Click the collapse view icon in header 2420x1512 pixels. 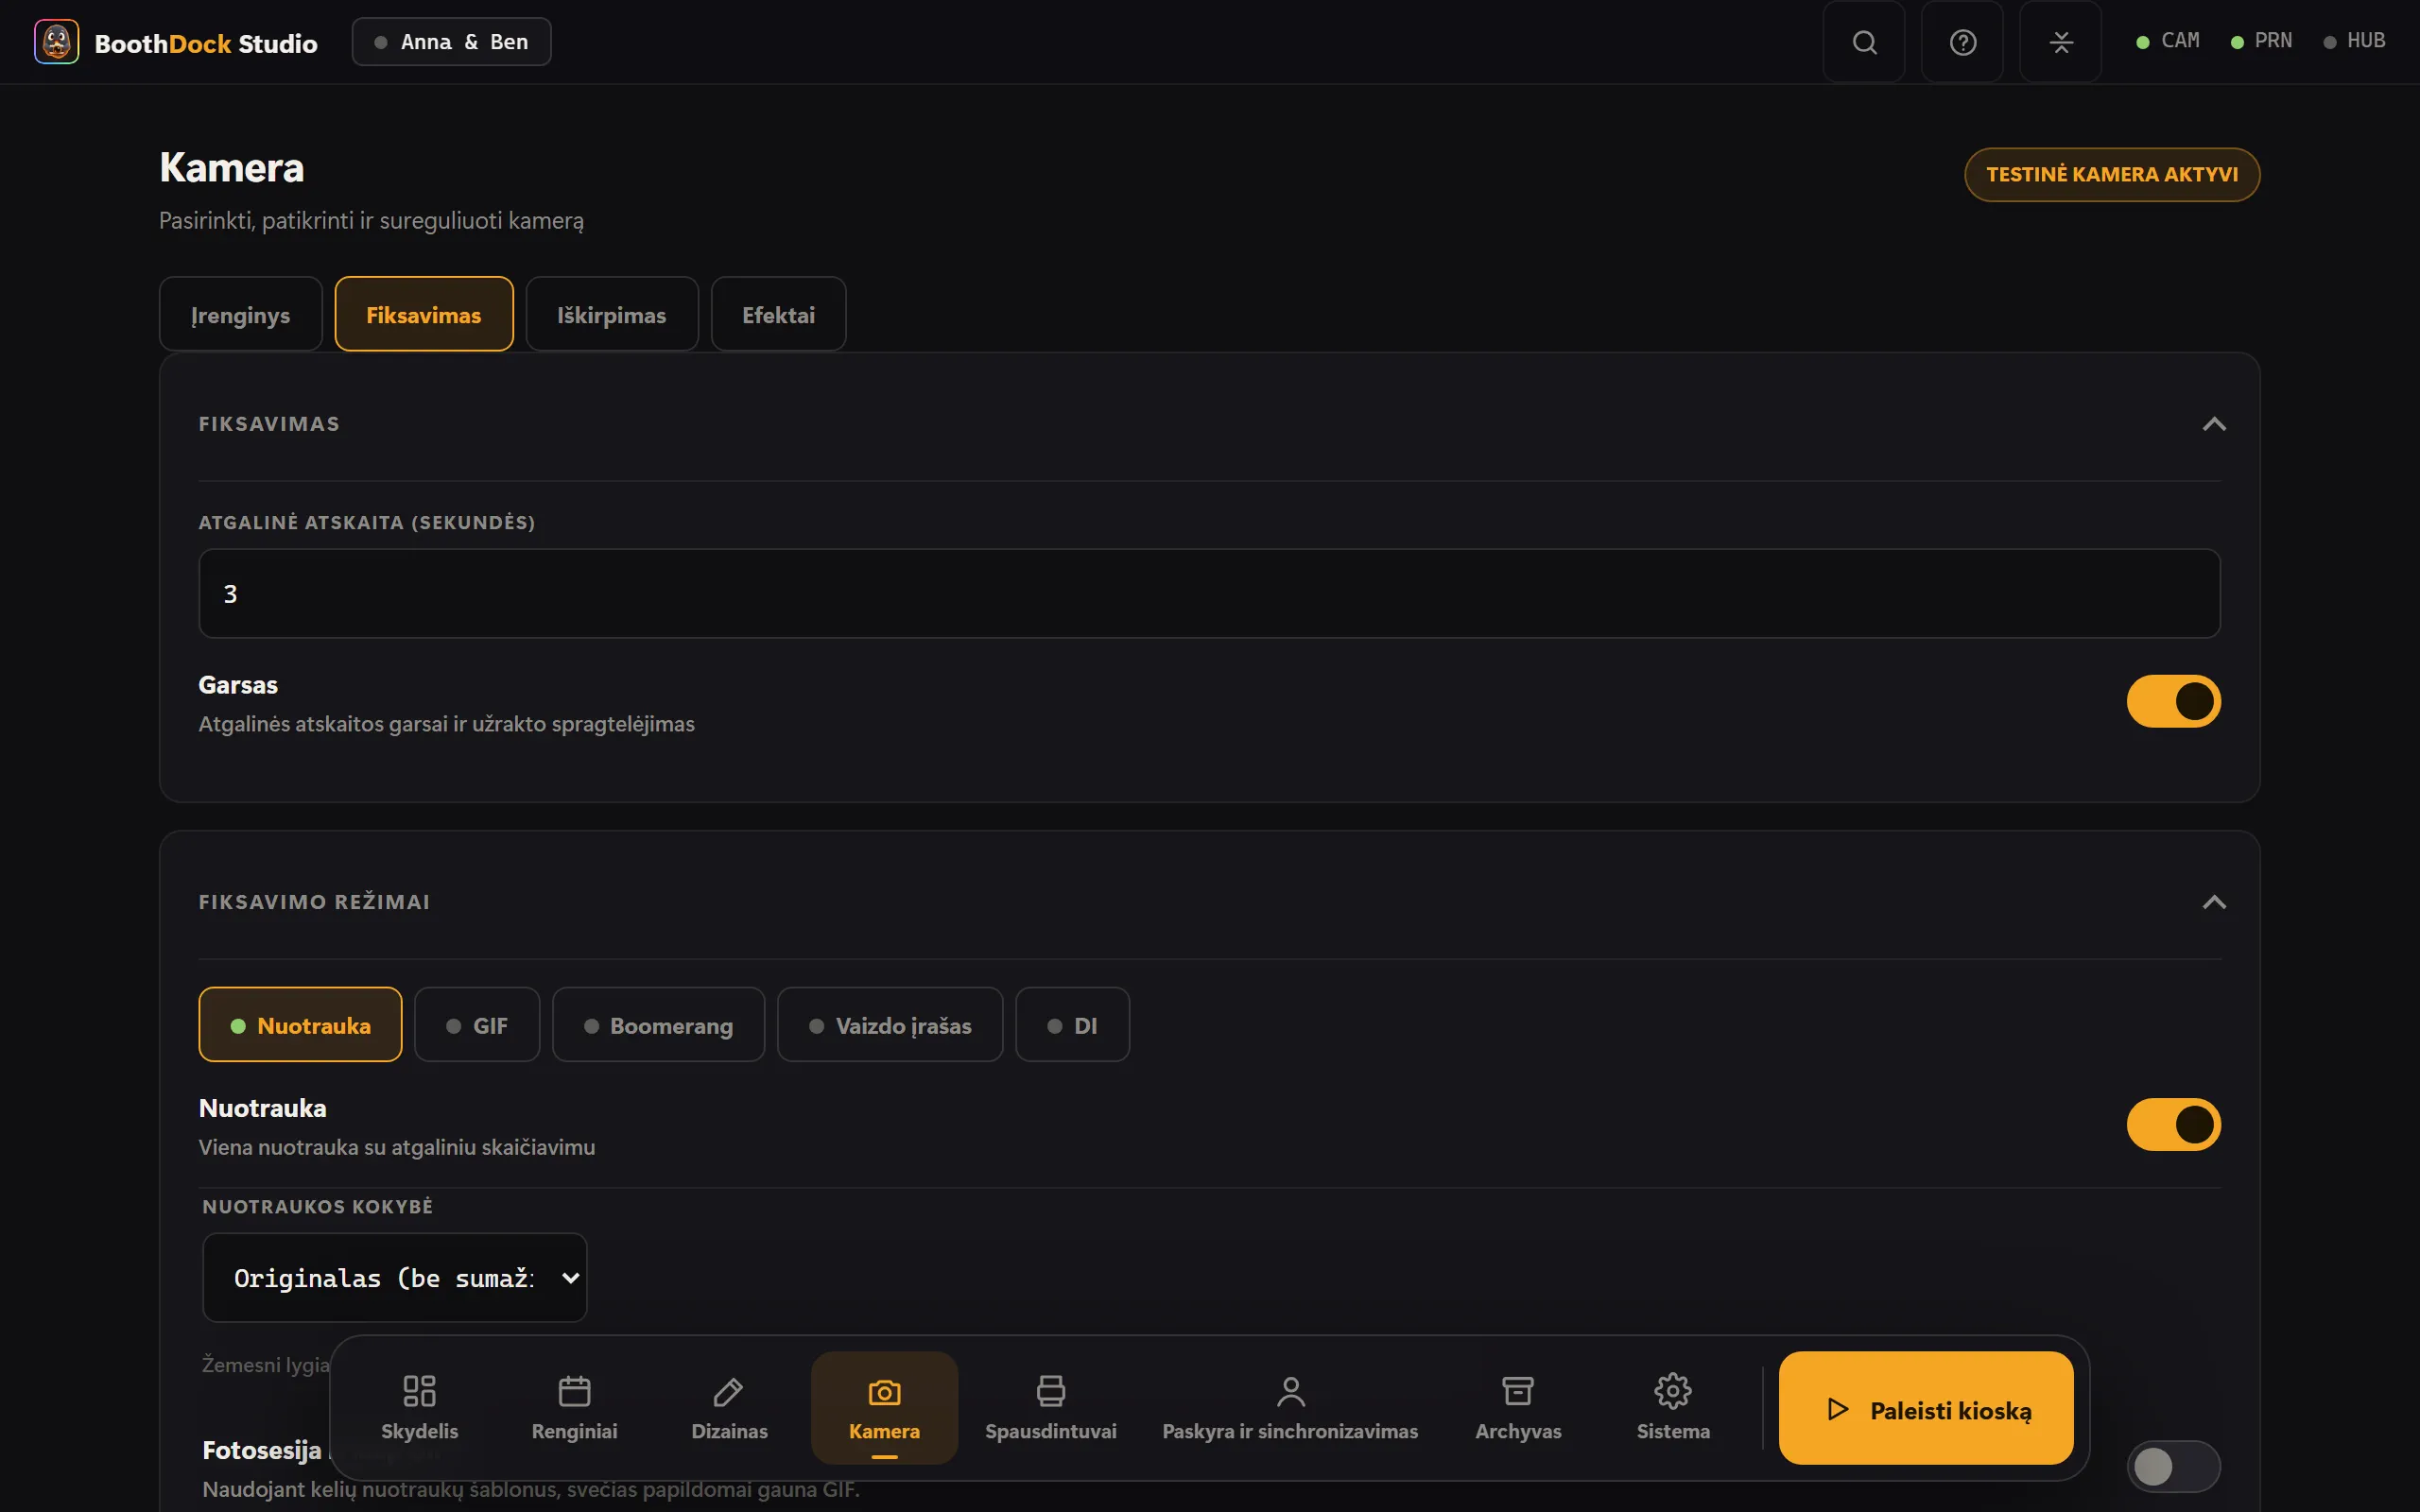coord(2060,42)
